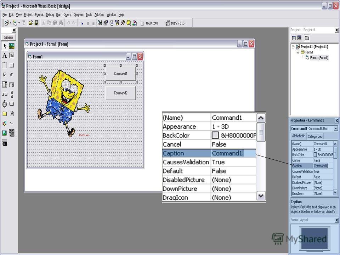
Task: Select the TextBox control in the toolbox
Action: click(12, 56)
